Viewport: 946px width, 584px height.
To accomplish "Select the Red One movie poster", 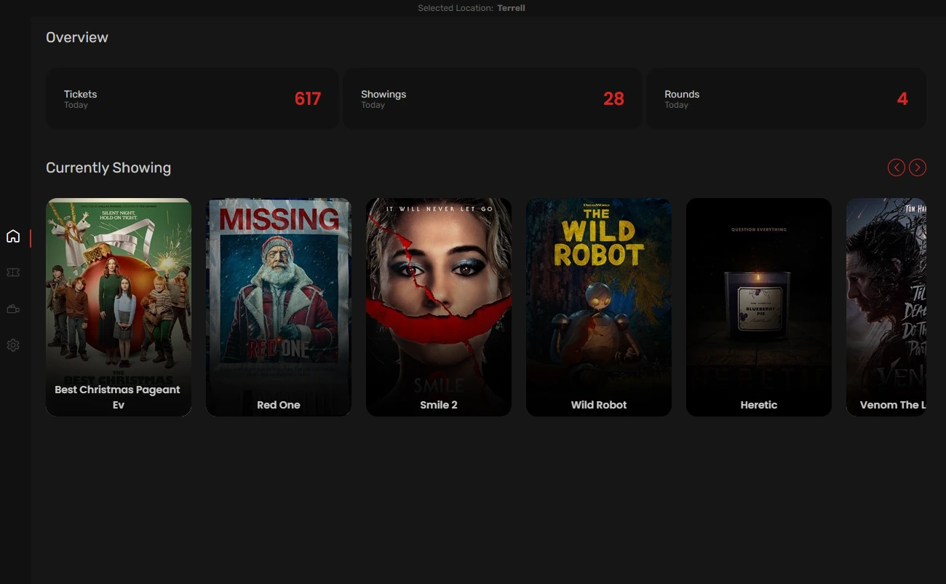I will coord(279,307).
